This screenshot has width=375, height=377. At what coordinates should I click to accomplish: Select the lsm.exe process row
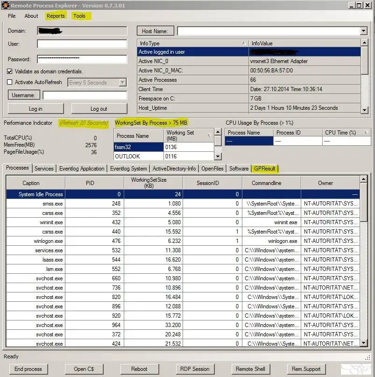pyautogui.click(x=183, y=269)
